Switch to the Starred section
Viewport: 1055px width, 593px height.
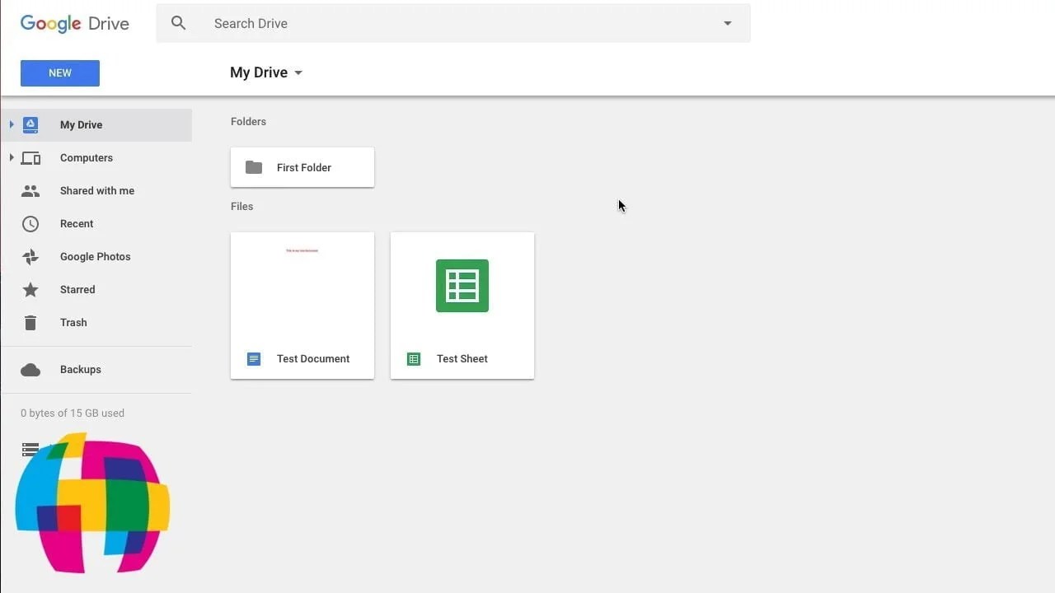pos(77,289)
